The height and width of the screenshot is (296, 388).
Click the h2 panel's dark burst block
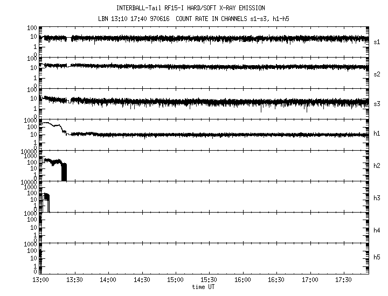pyautogui.click(x=64, y=172)
